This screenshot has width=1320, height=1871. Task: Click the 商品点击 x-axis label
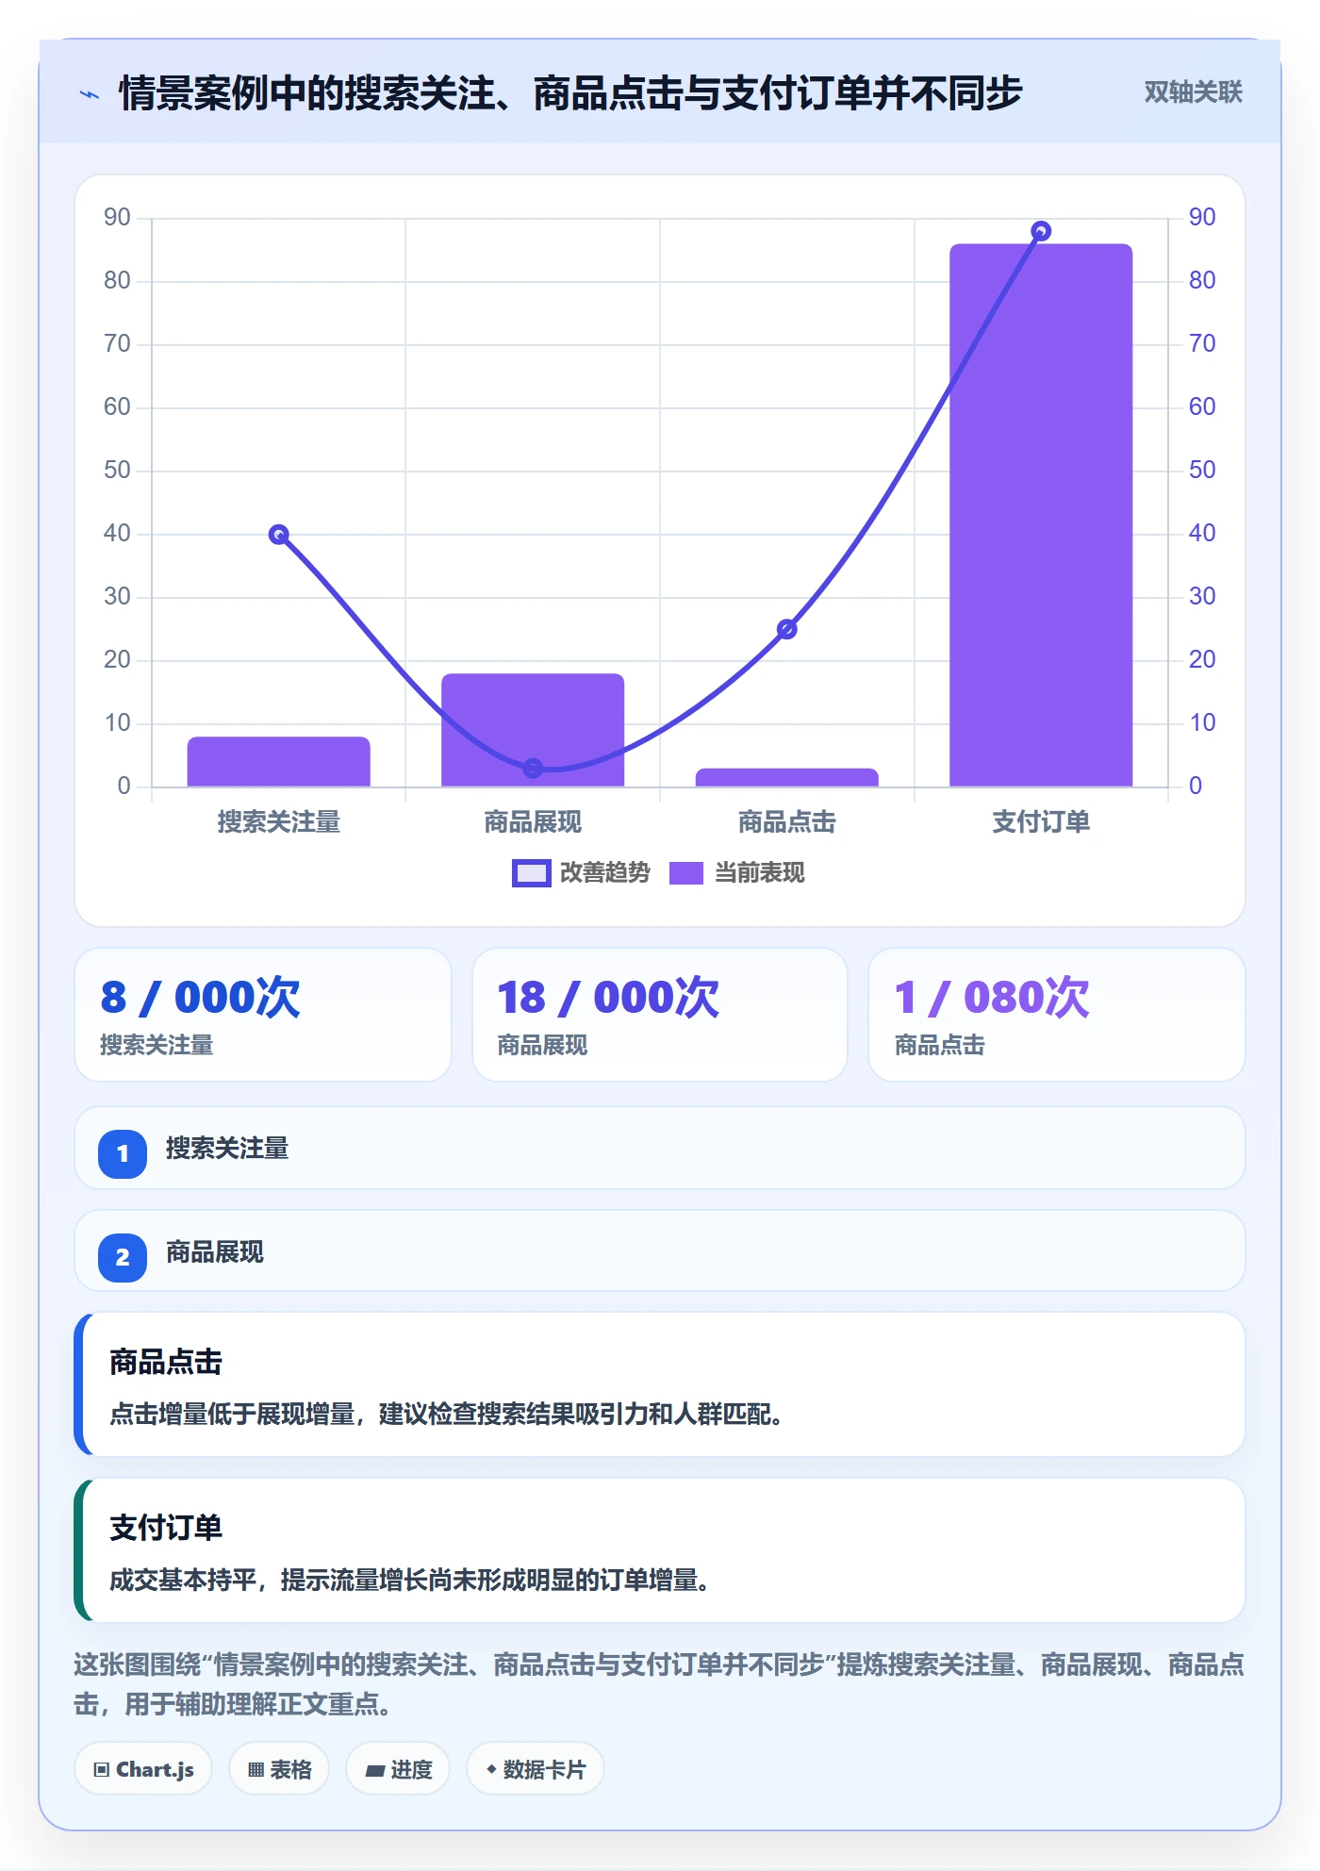pyautogui.click(x=787, y=822)
